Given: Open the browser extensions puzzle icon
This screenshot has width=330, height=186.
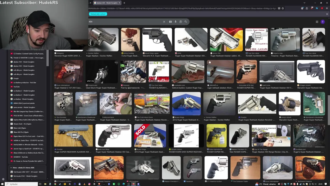Looking at the screenshot, I should (x=307, y=8).
